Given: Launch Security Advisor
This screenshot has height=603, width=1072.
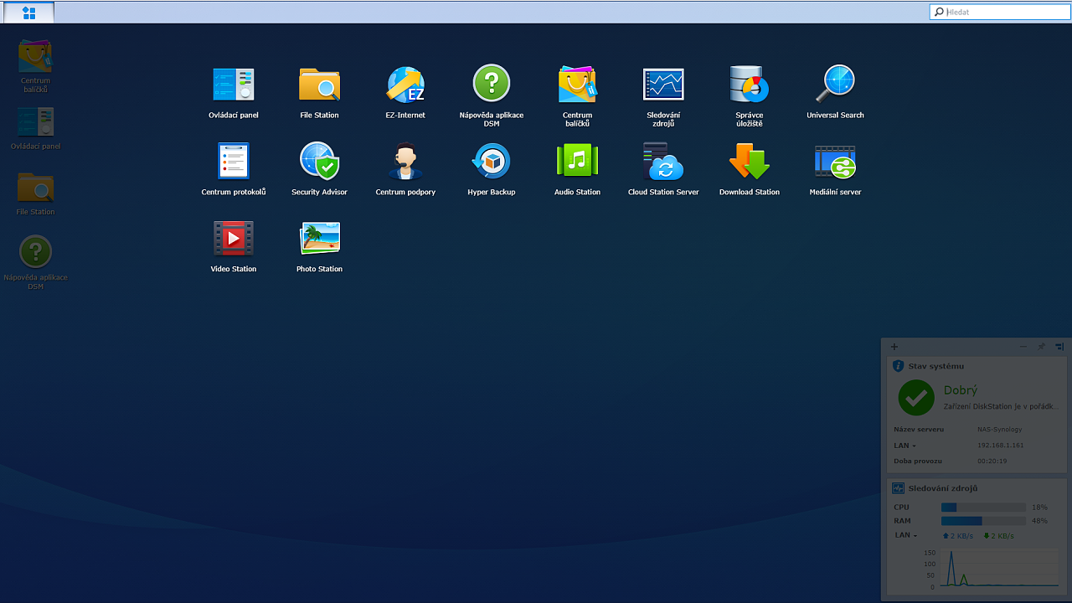Looking at the screenshot, I should tap(319, 161).
